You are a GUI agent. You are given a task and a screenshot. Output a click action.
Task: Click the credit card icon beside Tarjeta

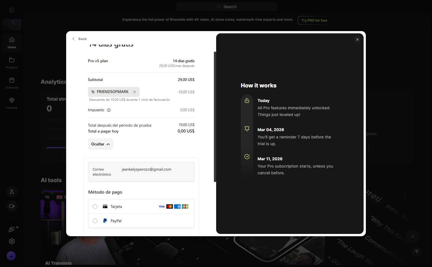[x=105, y=206]
